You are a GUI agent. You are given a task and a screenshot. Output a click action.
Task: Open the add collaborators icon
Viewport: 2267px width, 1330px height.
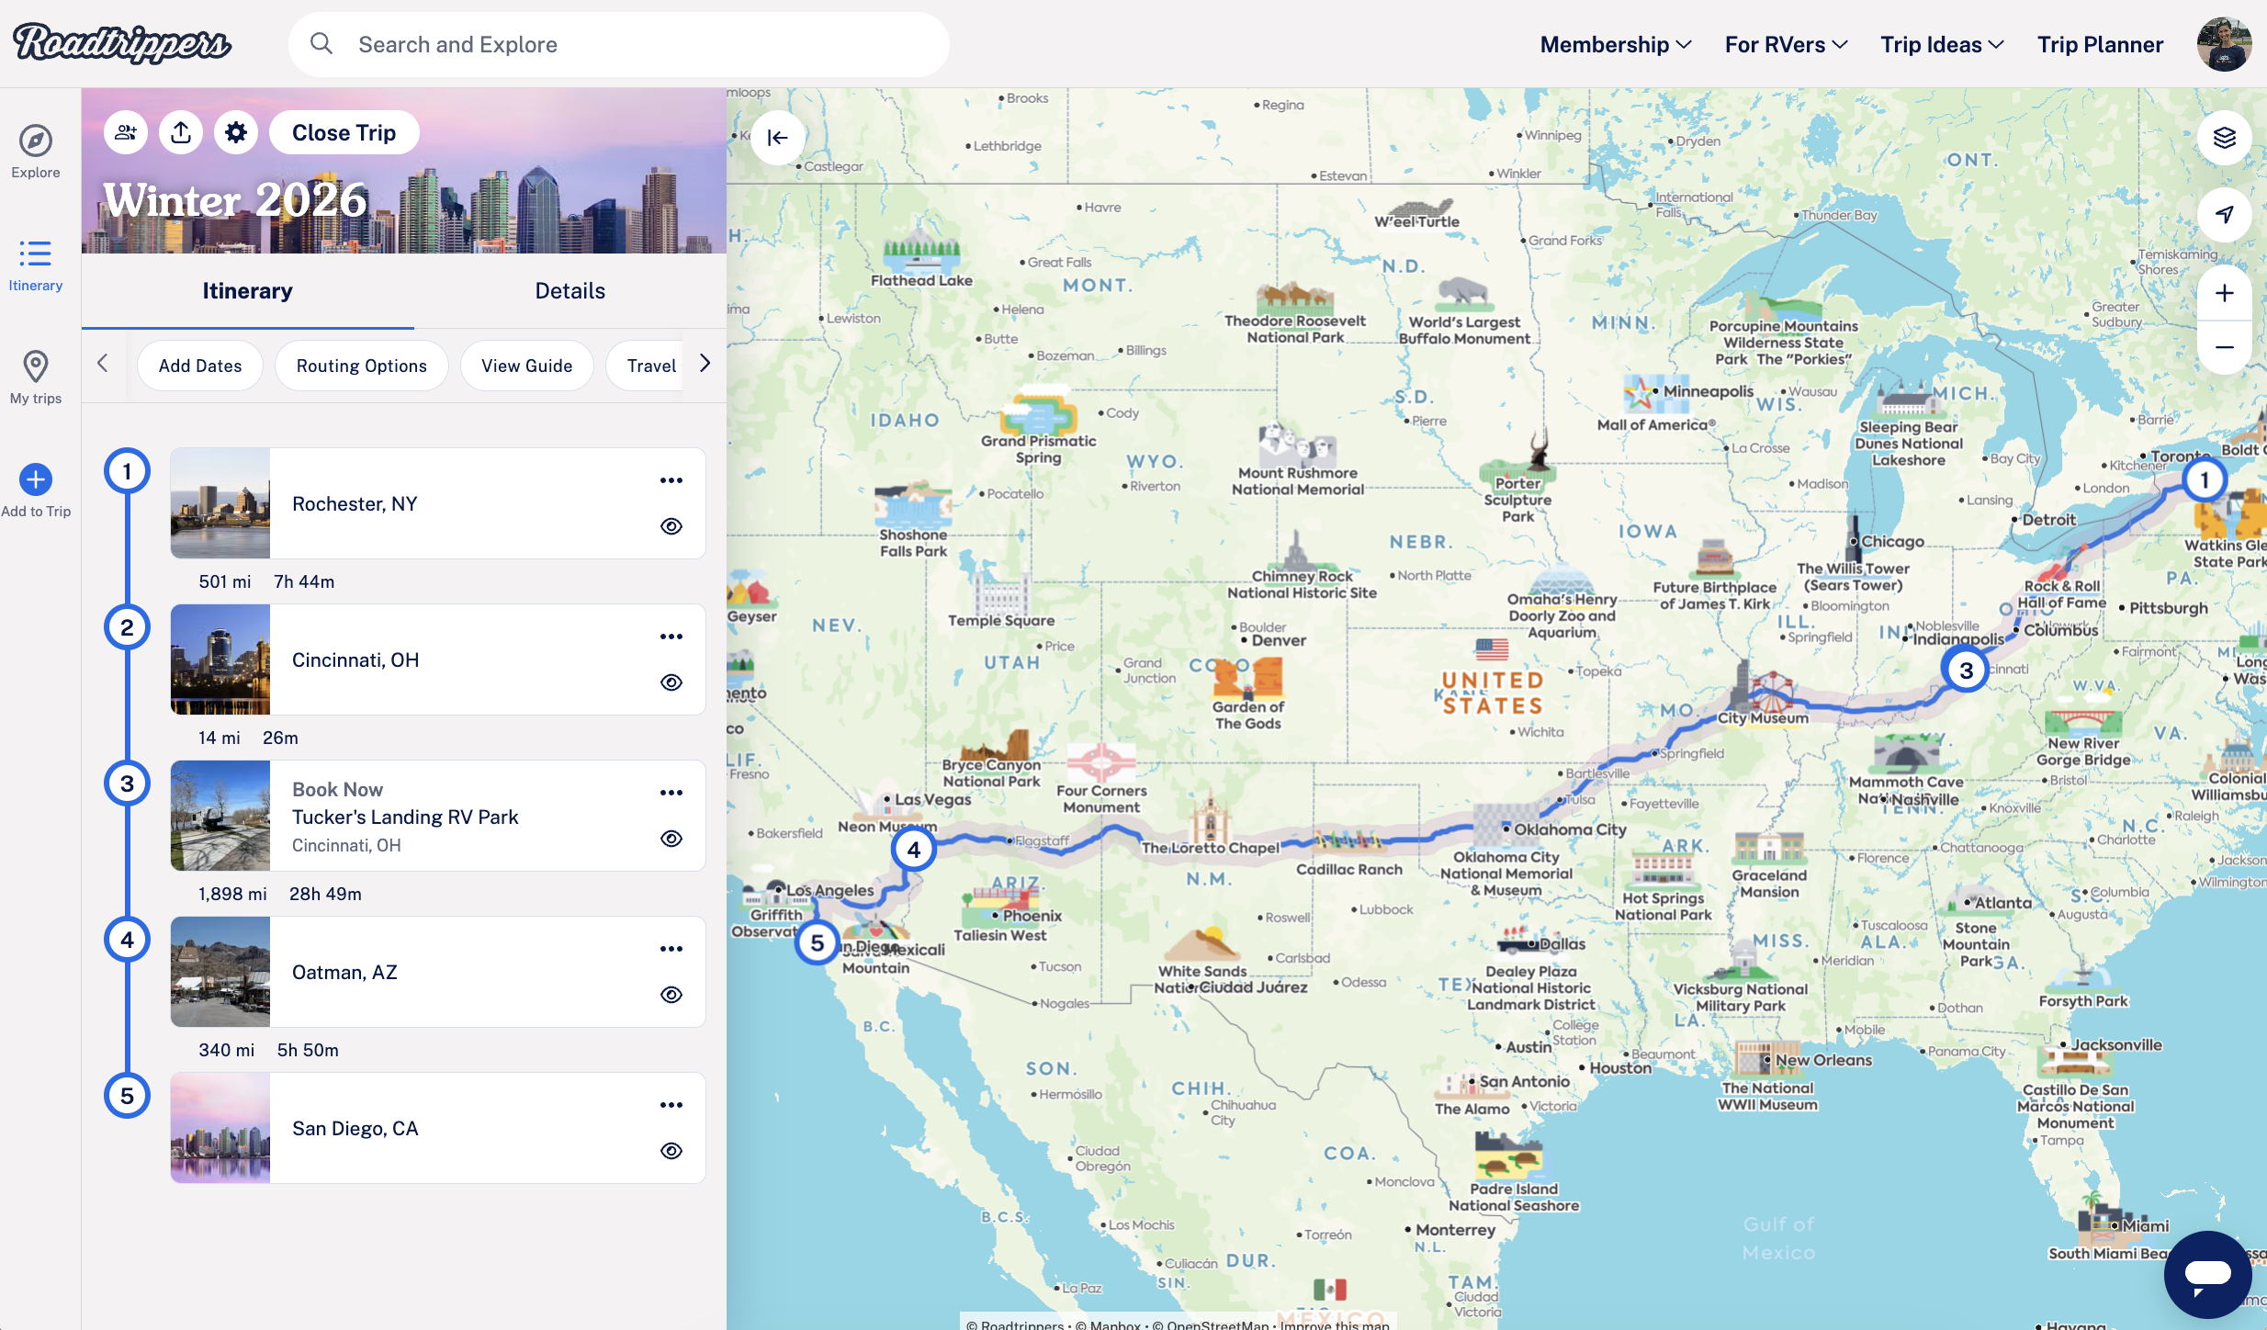pos(126,133)
